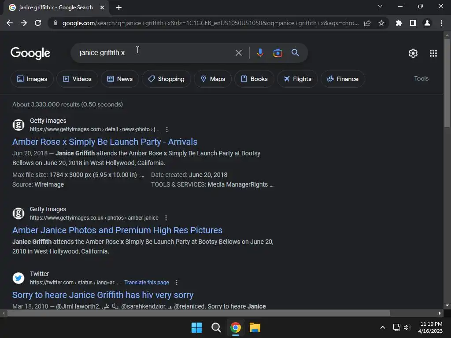Click the Chrome taskbar icon
451x338 pixels.
pos(235,327)
